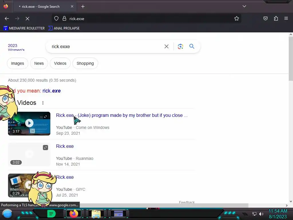Image resolution: width=293 pixels, height=220 pixels.
Task: Click the vertical scrollbar thumb
Action: point(291,59)
